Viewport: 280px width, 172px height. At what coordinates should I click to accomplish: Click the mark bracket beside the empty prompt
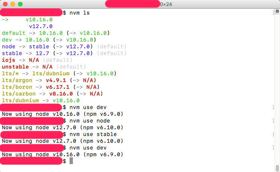pyautogui.click(x=272, y=161)
